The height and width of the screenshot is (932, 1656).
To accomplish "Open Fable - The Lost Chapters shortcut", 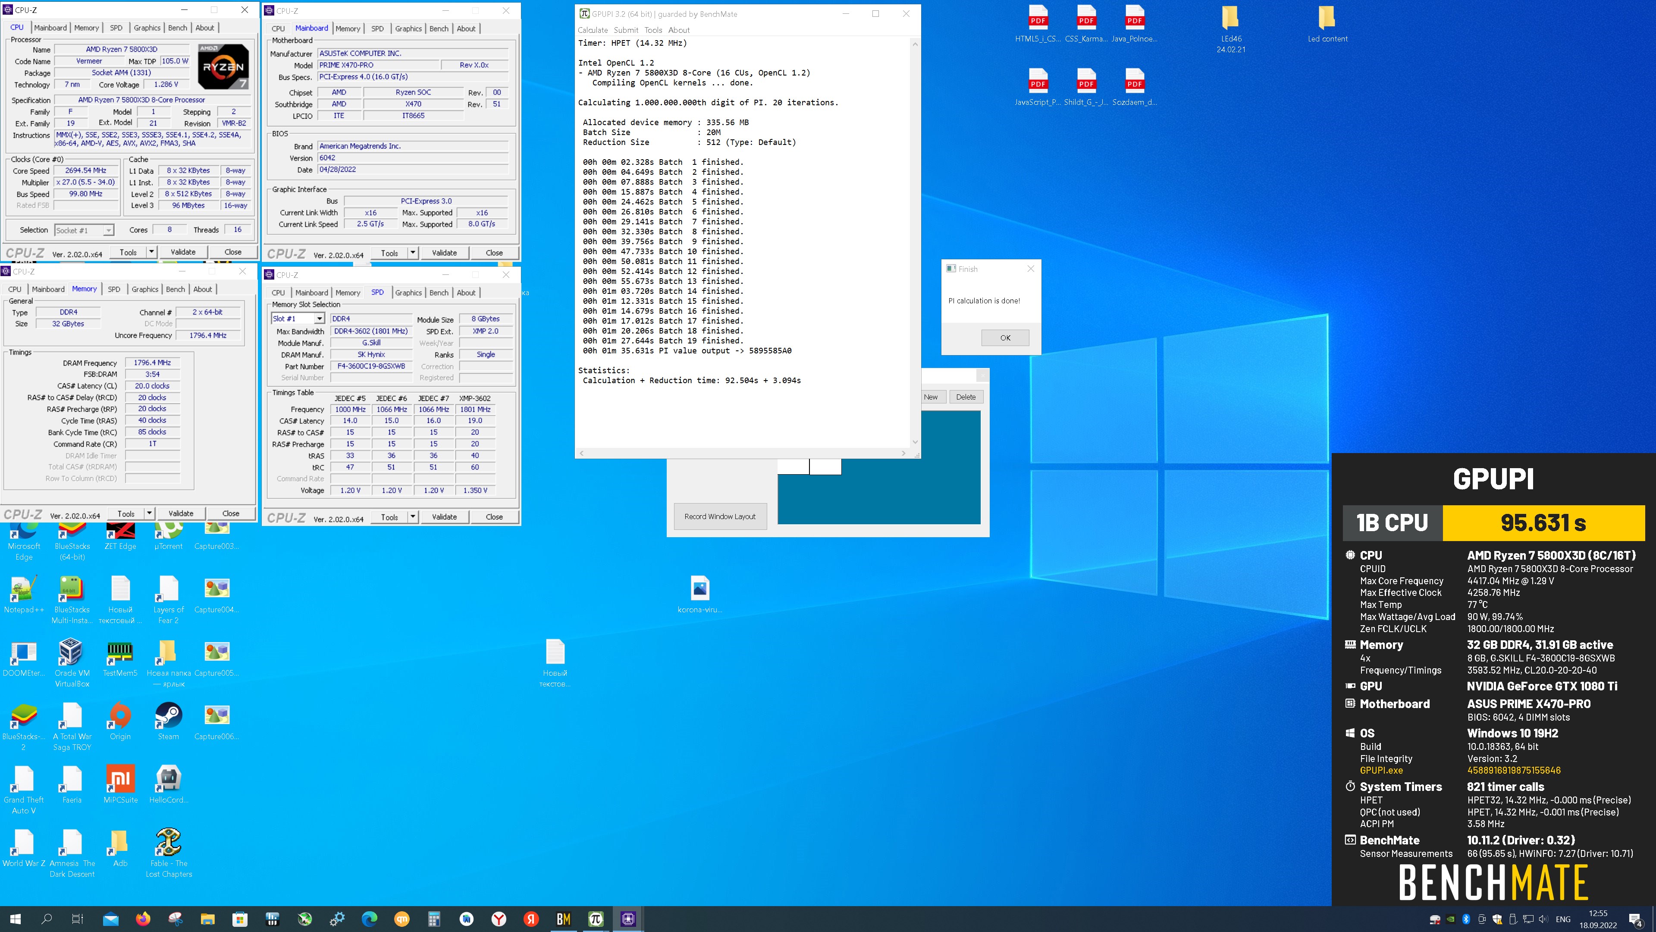I will coord(169,853).
